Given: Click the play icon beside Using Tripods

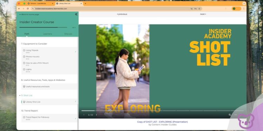Looking at the screenshot, I should pyautogui.click(x=24, y=50).
